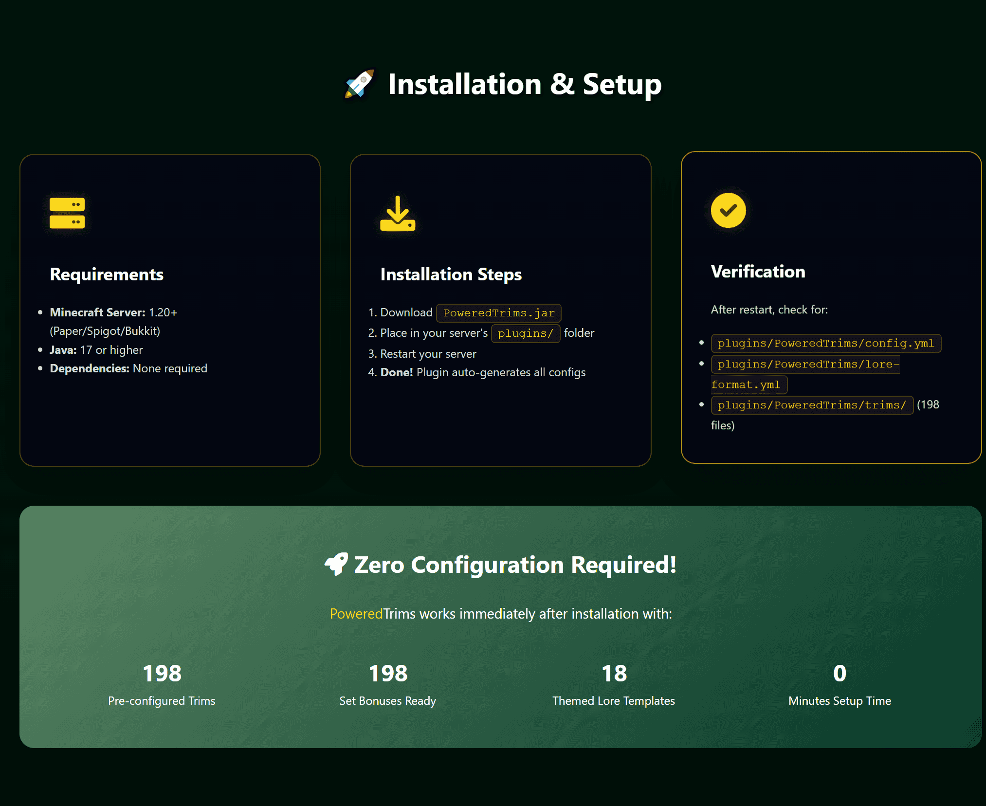Click the yellow Powered text in the tagline
Image resolution: width=986 pixels, height=806 pixels.
[x=356, y=614]
